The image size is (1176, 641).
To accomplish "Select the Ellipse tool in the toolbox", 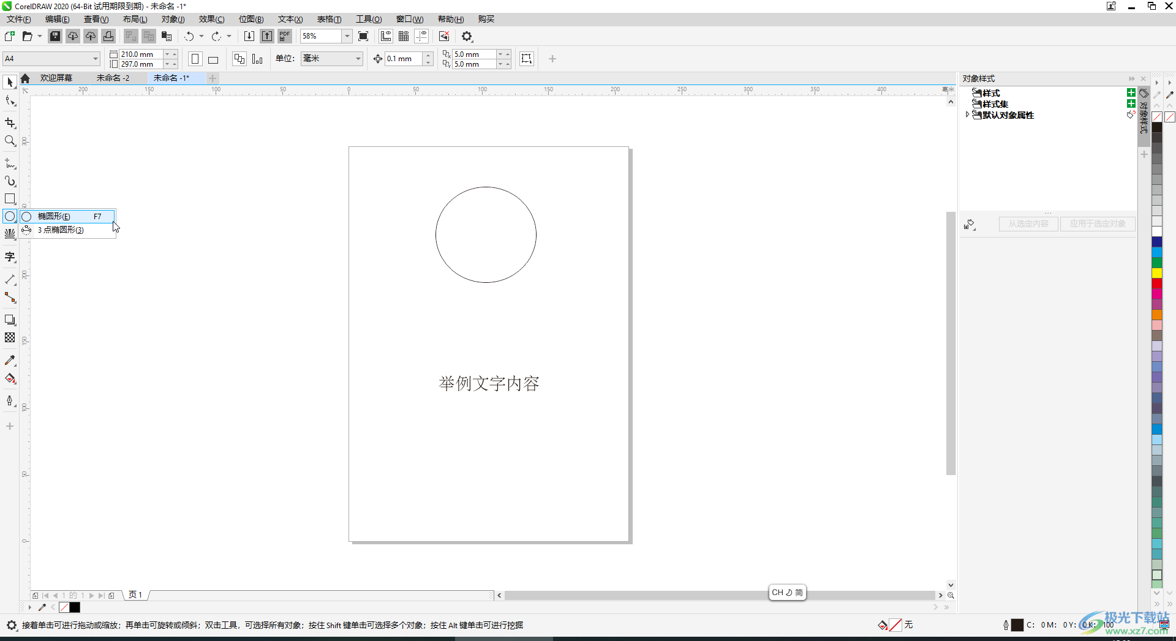I will pos(10,216).
